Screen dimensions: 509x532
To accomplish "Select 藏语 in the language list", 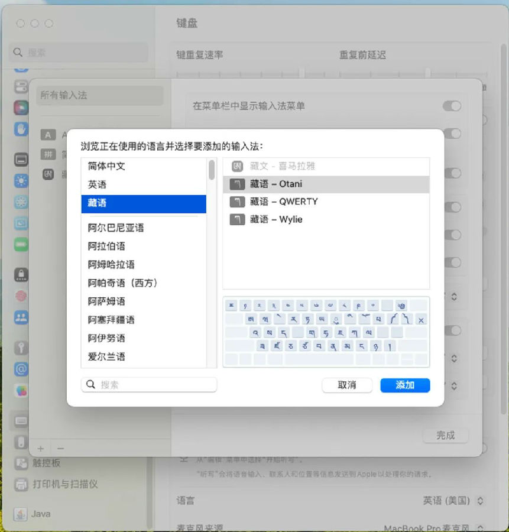I will (x=144, y=204).
